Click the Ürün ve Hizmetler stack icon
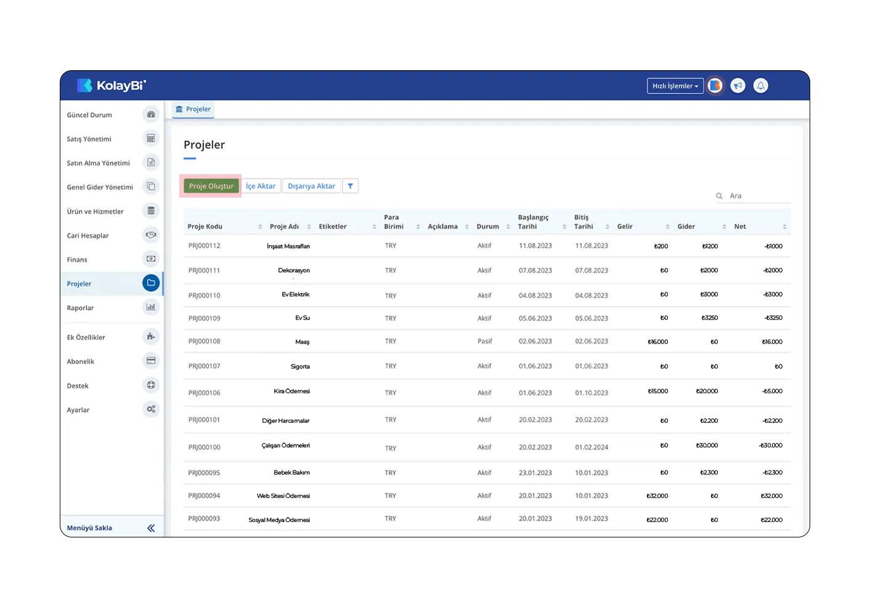Viewport: 870px width, 591px height. click(x=151, y=211)
